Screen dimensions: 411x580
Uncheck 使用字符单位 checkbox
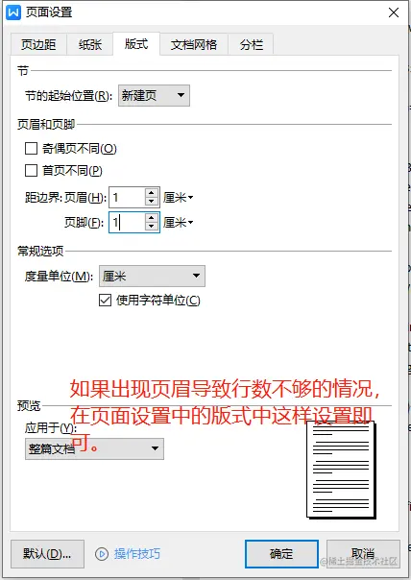pyautogui.click(x=105, y=300)
